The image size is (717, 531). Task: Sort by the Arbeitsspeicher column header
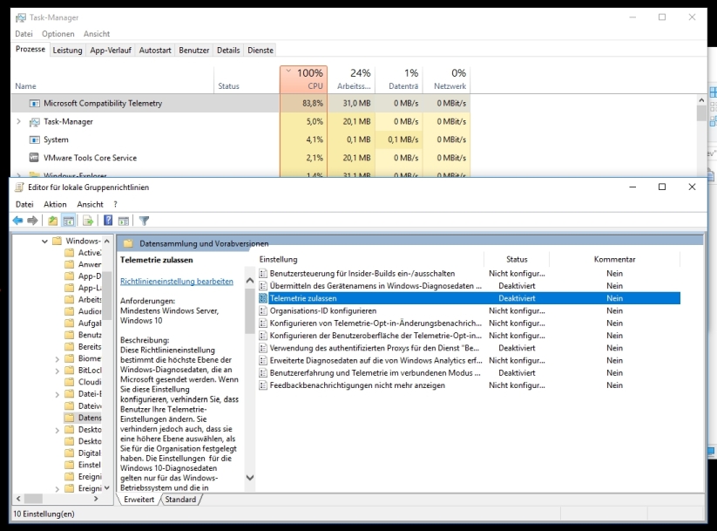pyautogui.click(x=351, y=79)
